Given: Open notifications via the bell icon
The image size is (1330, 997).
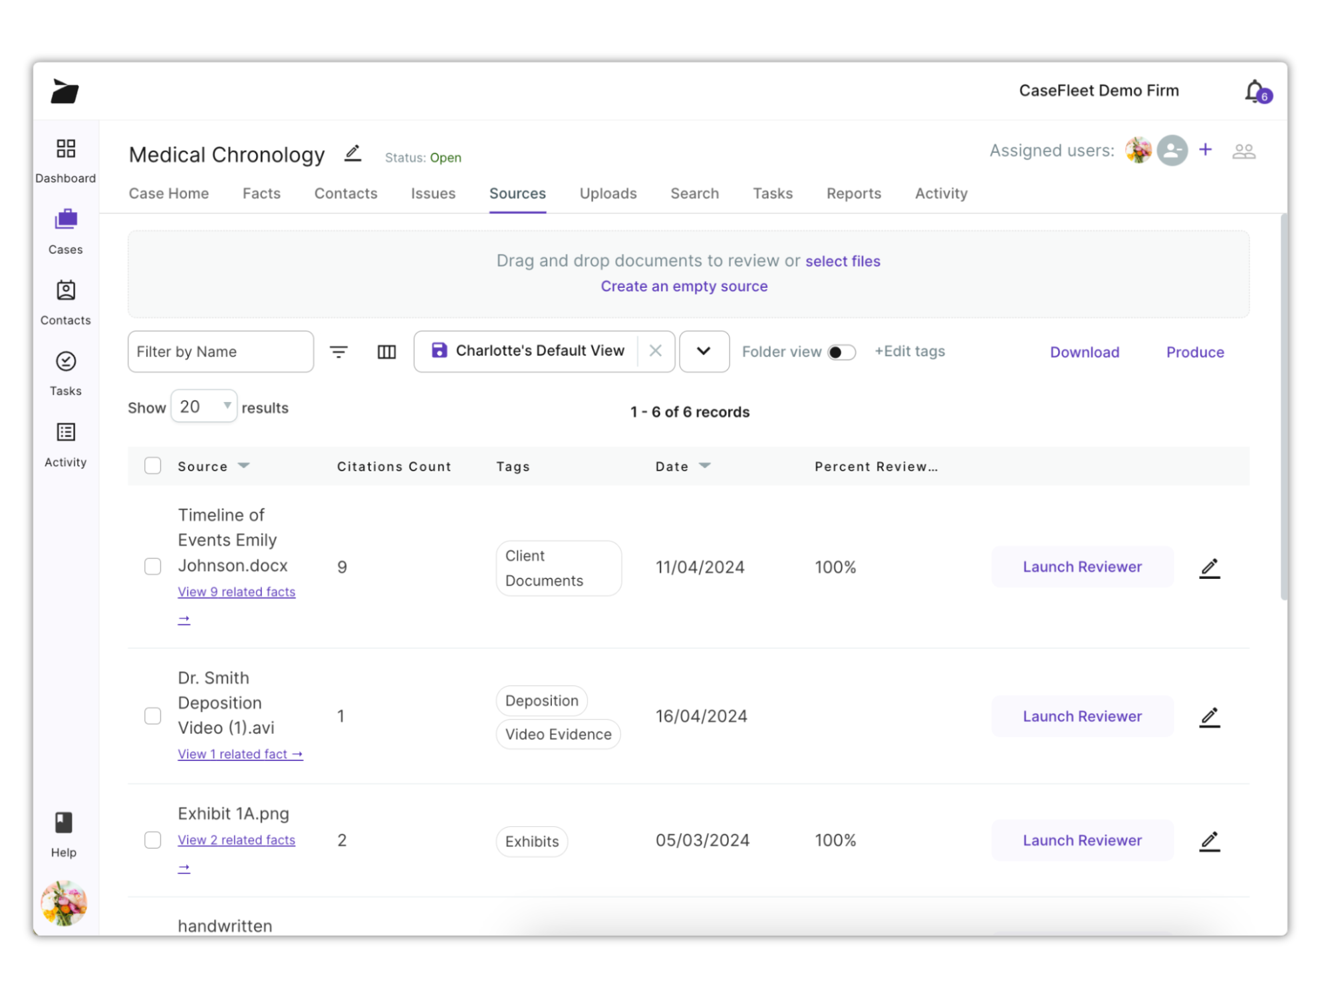Looking at the screenshot, I should click(x=1253, y=90).
